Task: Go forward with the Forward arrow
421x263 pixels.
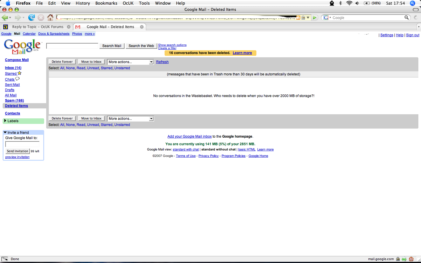Action: coord(18,18)
